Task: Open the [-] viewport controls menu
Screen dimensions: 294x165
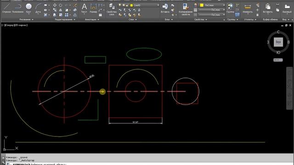Action: [3, 25]
